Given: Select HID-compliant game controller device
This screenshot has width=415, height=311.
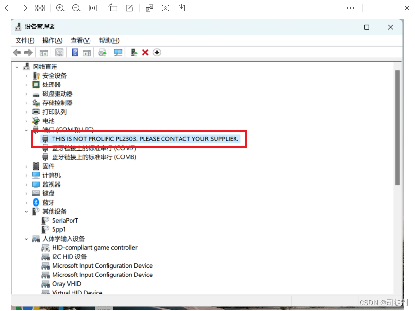Looking at the screenshot, I should click(90, 247).
